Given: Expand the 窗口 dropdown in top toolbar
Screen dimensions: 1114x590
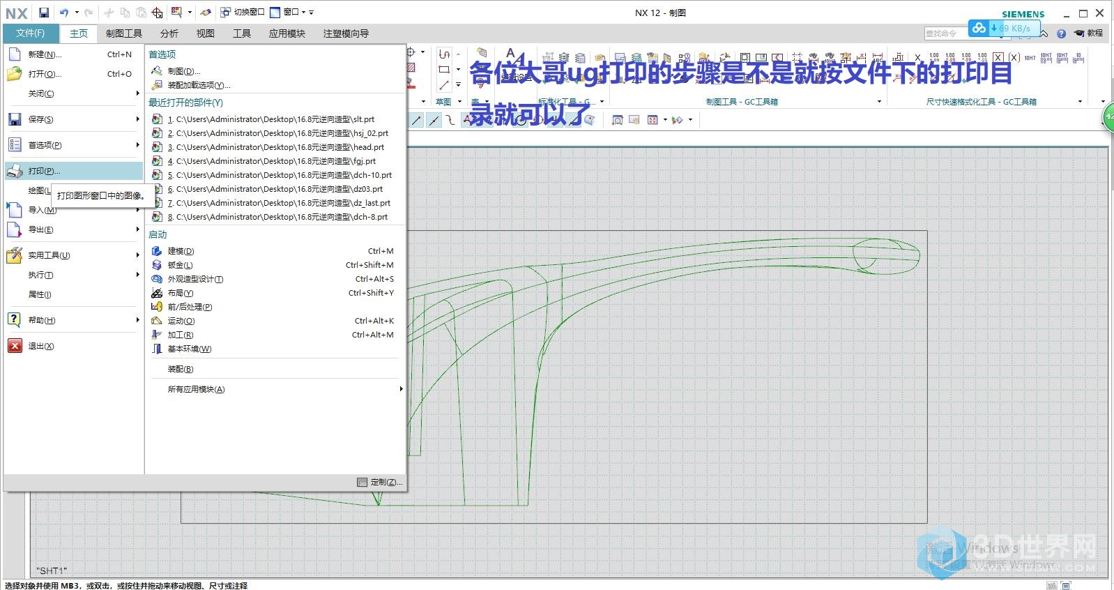Looking at the screenshot, I should 304,13.
